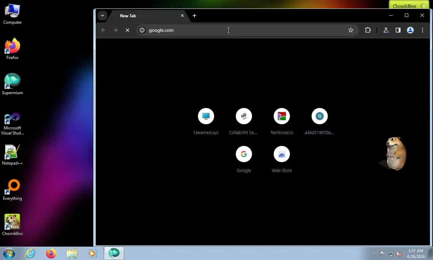
Task: Open Windows Media Player from taskbar
Action: point(93,253)
